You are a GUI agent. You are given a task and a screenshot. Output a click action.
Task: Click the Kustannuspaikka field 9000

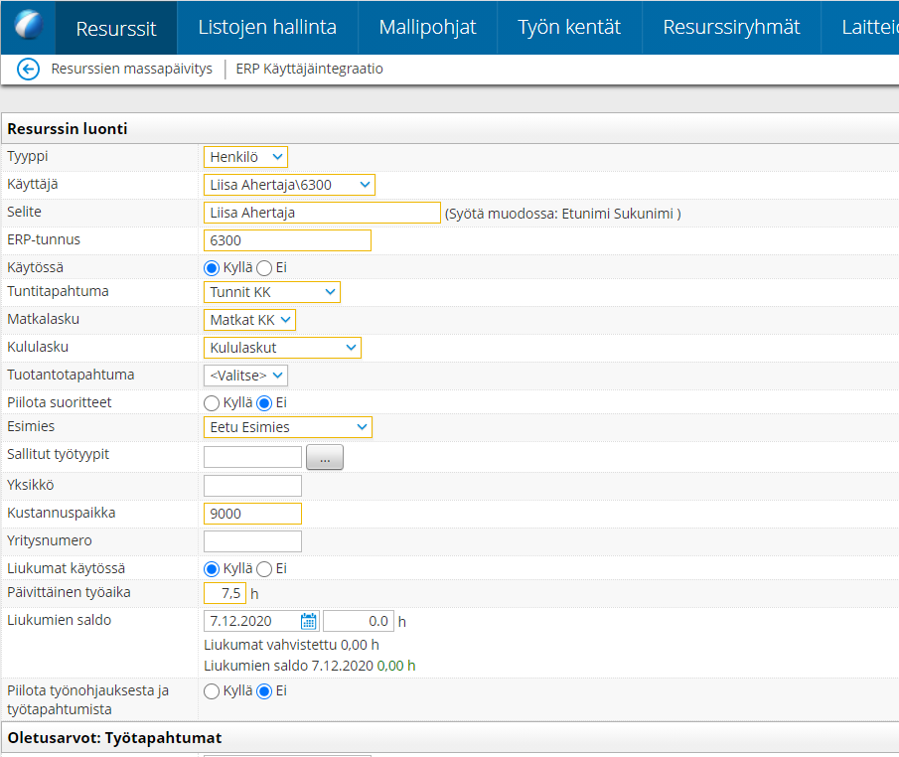coord(252,514)
